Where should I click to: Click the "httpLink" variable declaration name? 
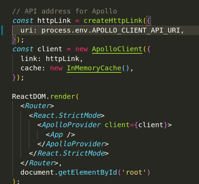coord(54,20)
